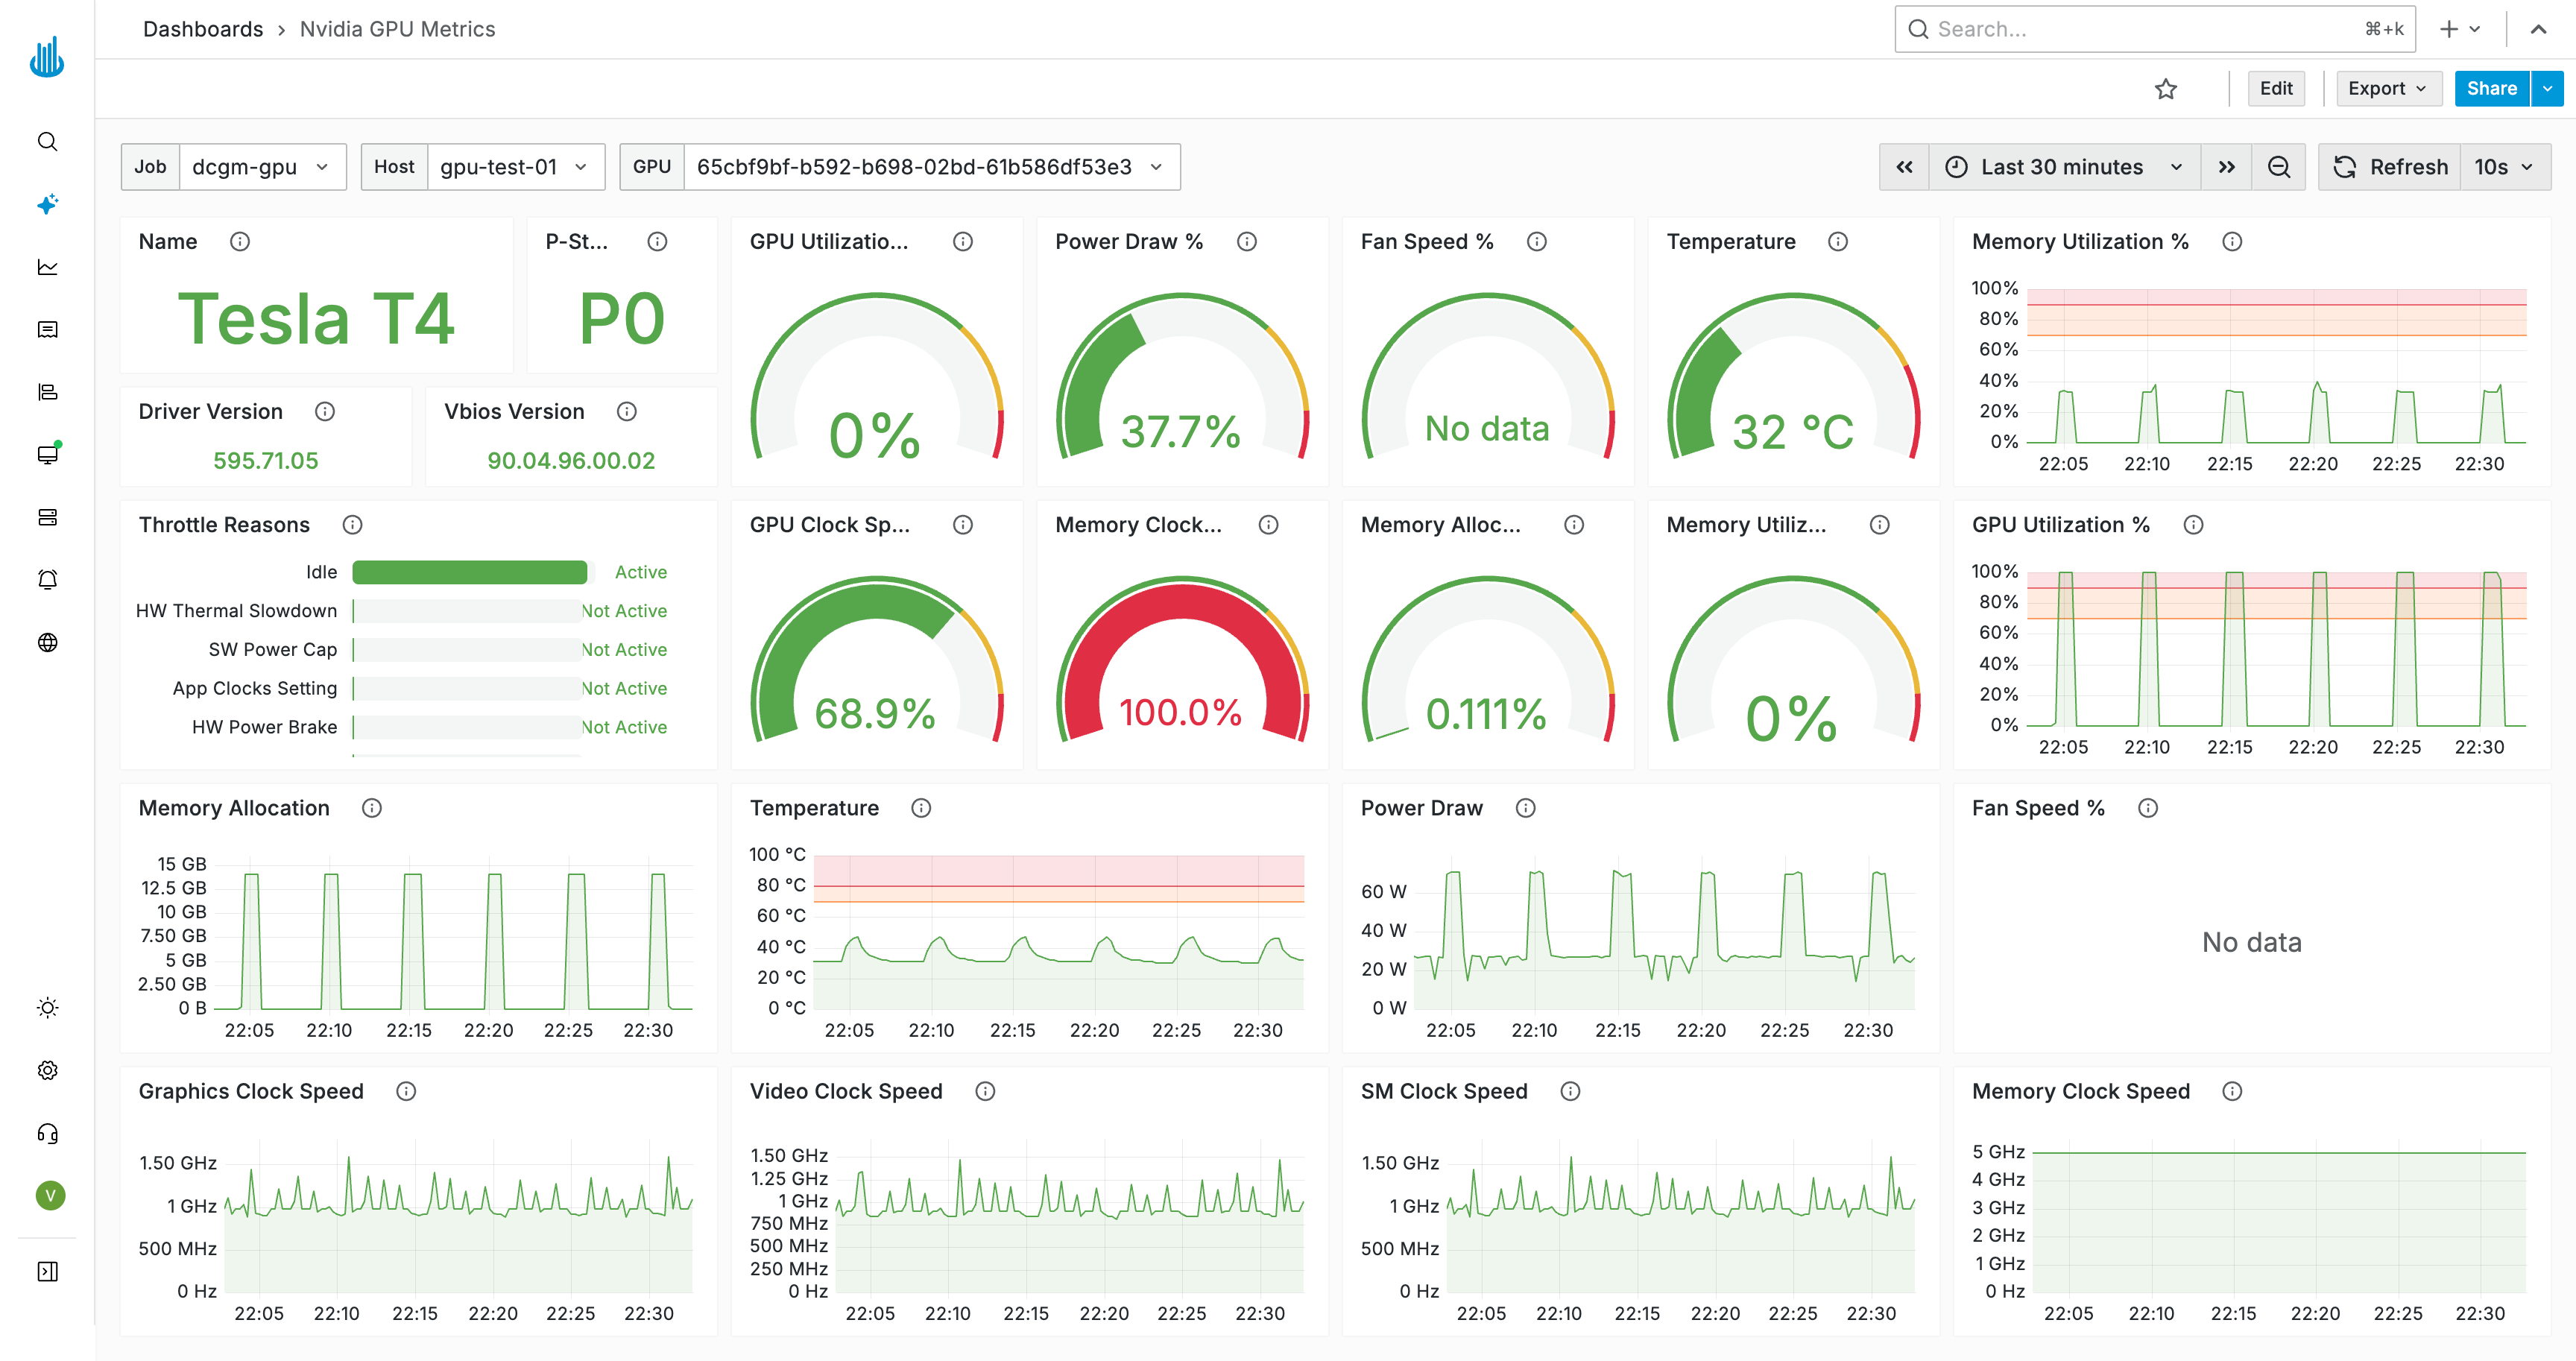Image resolution: width=2576 pixels, height=1361 pixels.
Task: Click the Edit button
Action: click(x=2276, y=88)
